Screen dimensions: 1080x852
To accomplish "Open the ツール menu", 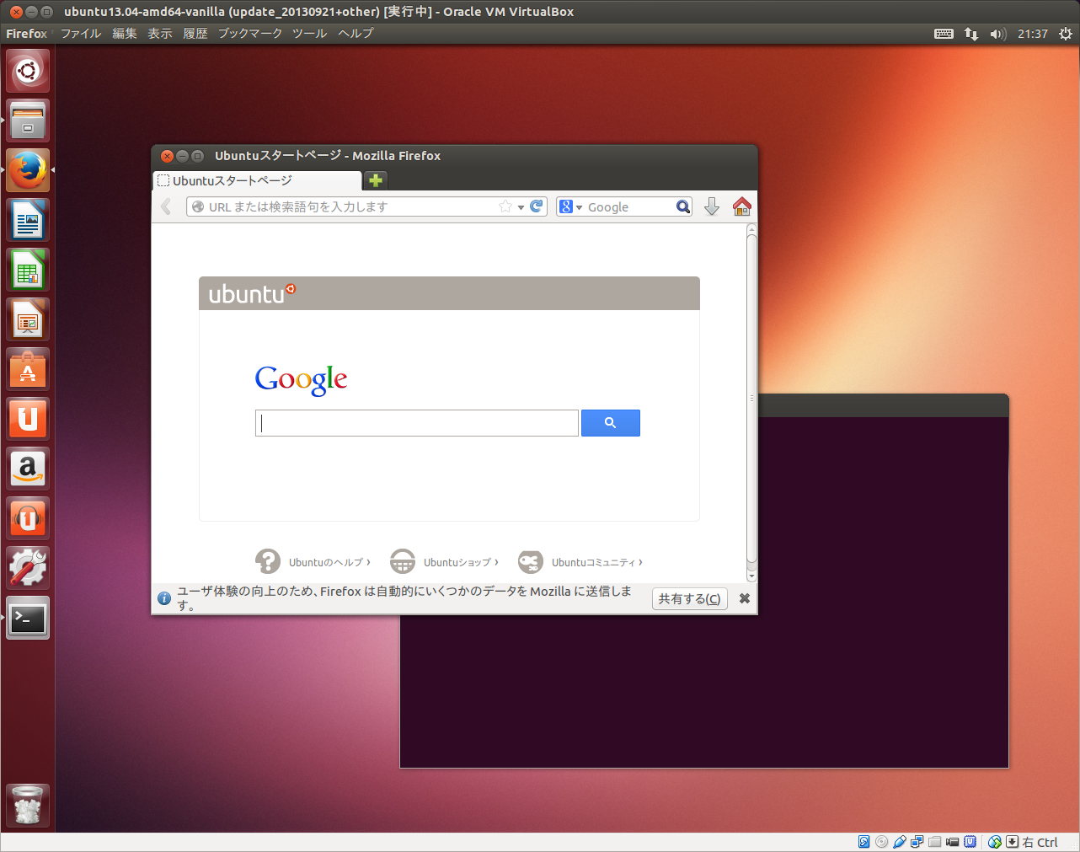I will (309, 34).
